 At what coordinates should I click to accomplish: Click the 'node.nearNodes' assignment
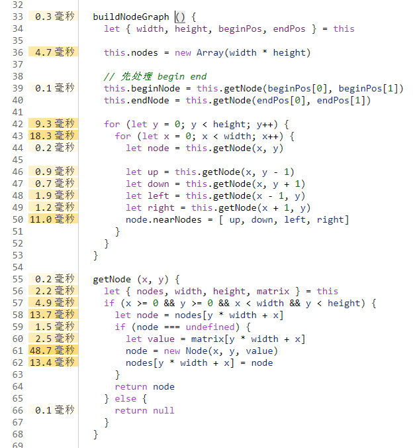[163, 219]
